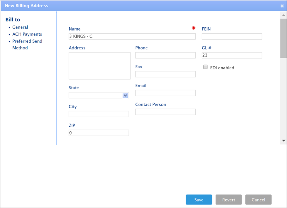Screen dimensions: 287x208
Task: Click inside the Address text area
Action: click(99, 66)
